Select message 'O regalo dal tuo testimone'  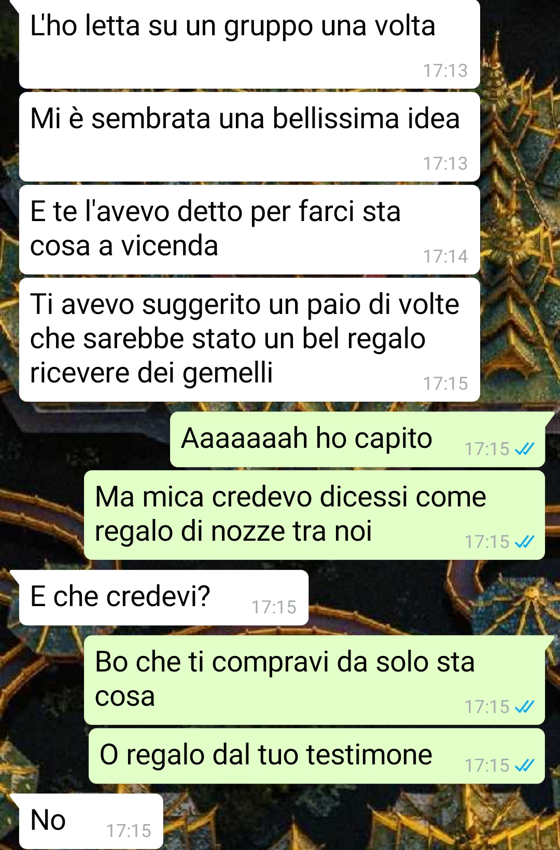(316, 756)
